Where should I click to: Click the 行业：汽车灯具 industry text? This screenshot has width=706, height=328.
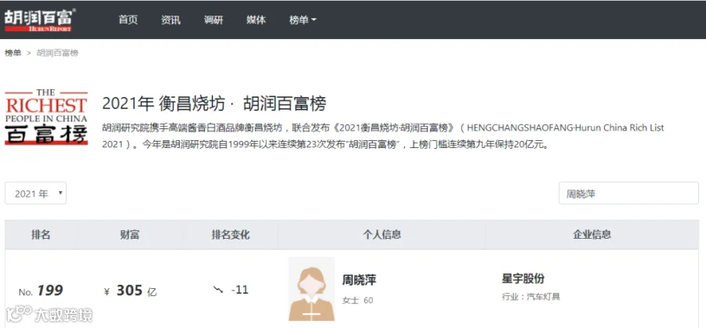(x=531, y=297)
